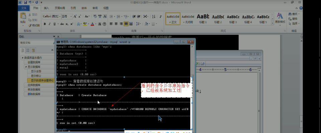The width and height of the screenshot is (321, 133).
Task: Click the Decrease Indent icon
Action: click(x=134, y=17)
